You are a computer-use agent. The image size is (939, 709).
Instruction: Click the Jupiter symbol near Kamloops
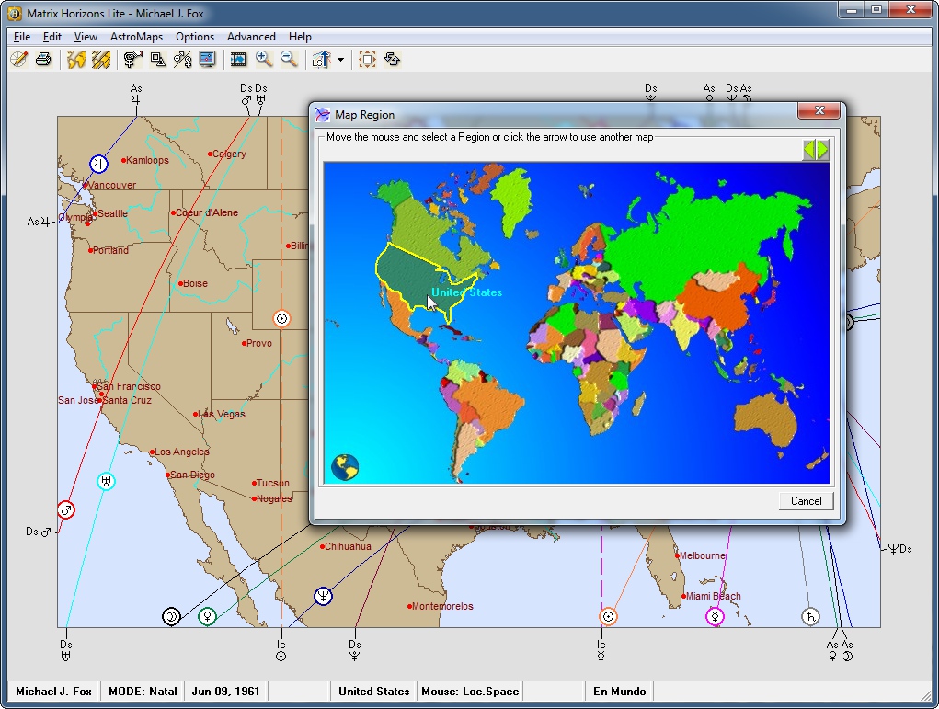pyautogui.click(x=98, y=164)
